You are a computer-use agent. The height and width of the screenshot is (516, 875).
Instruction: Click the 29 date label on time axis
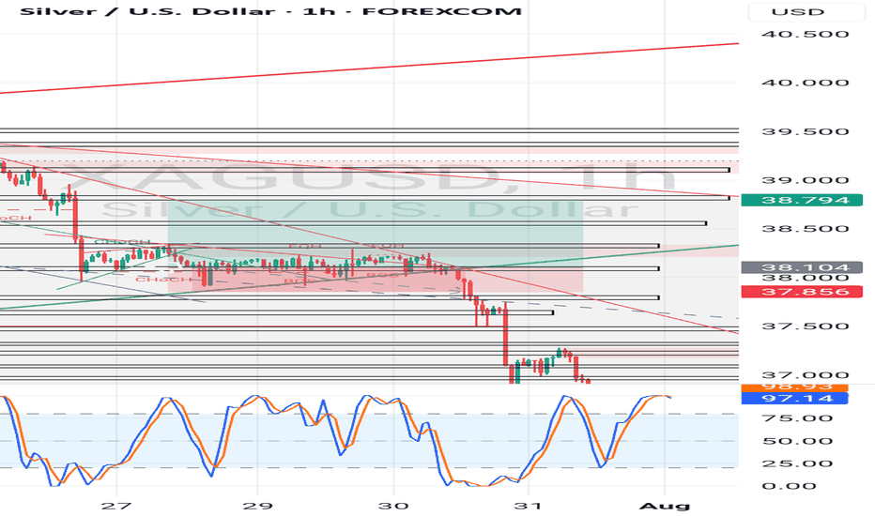click(258, 506)
